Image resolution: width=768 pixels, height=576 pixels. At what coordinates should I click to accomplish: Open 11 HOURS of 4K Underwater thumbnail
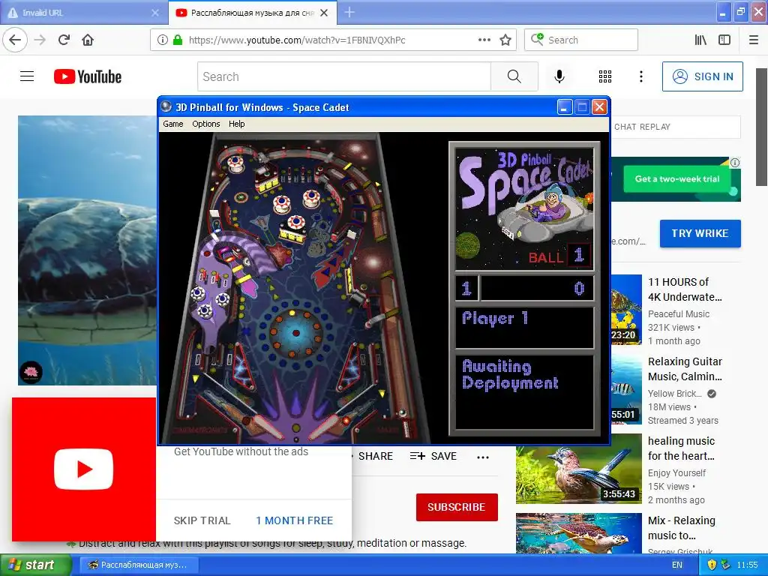(x=626, y=309)
